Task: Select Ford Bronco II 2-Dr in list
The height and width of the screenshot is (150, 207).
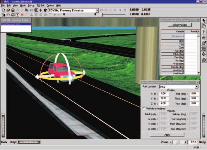Action: (x=16, y=24)
